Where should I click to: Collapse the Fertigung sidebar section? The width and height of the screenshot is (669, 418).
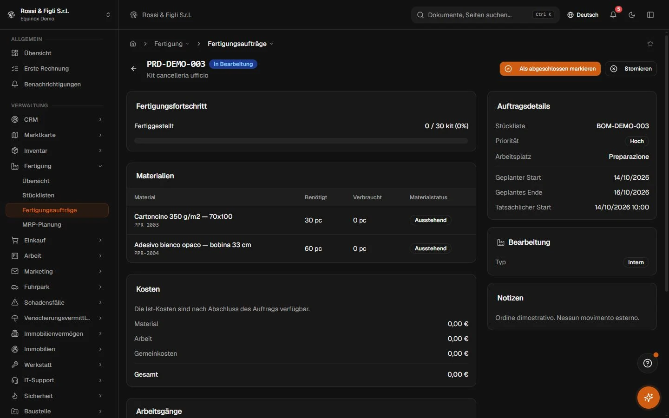coord(57,166)
